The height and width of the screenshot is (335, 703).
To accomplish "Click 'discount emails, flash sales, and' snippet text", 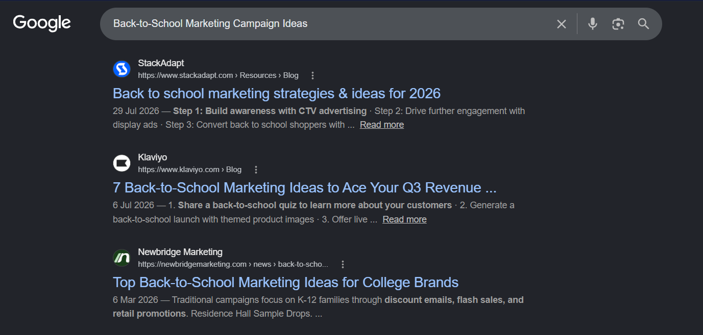I will click(454, 300).
